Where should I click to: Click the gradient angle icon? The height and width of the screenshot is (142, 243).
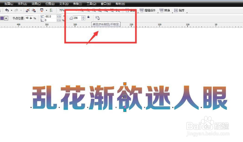click(42, 16)
